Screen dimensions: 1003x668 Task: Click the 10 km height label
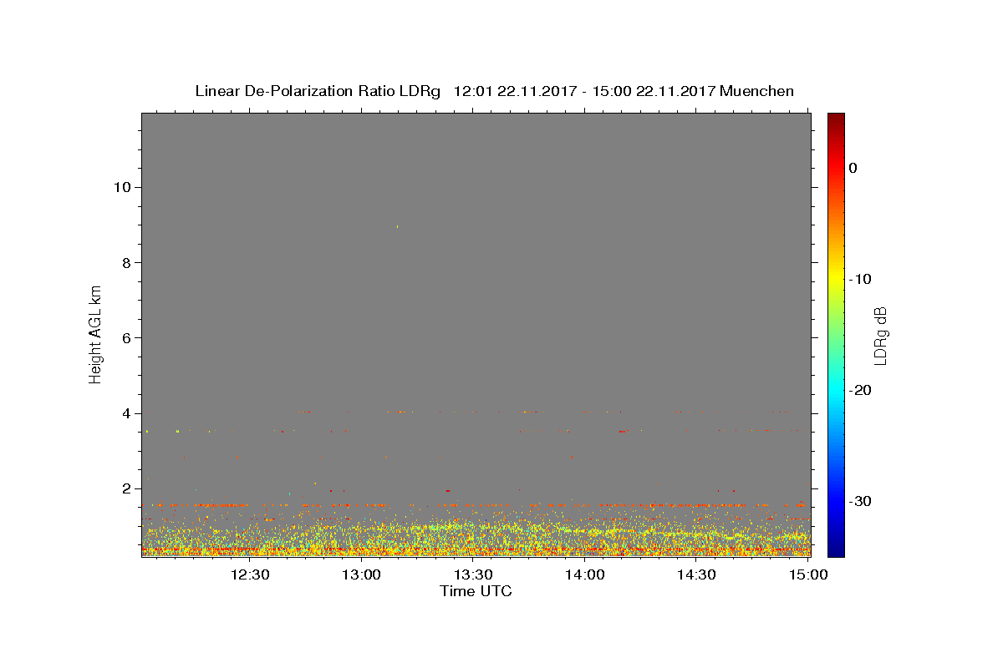(x=120, y=187)
